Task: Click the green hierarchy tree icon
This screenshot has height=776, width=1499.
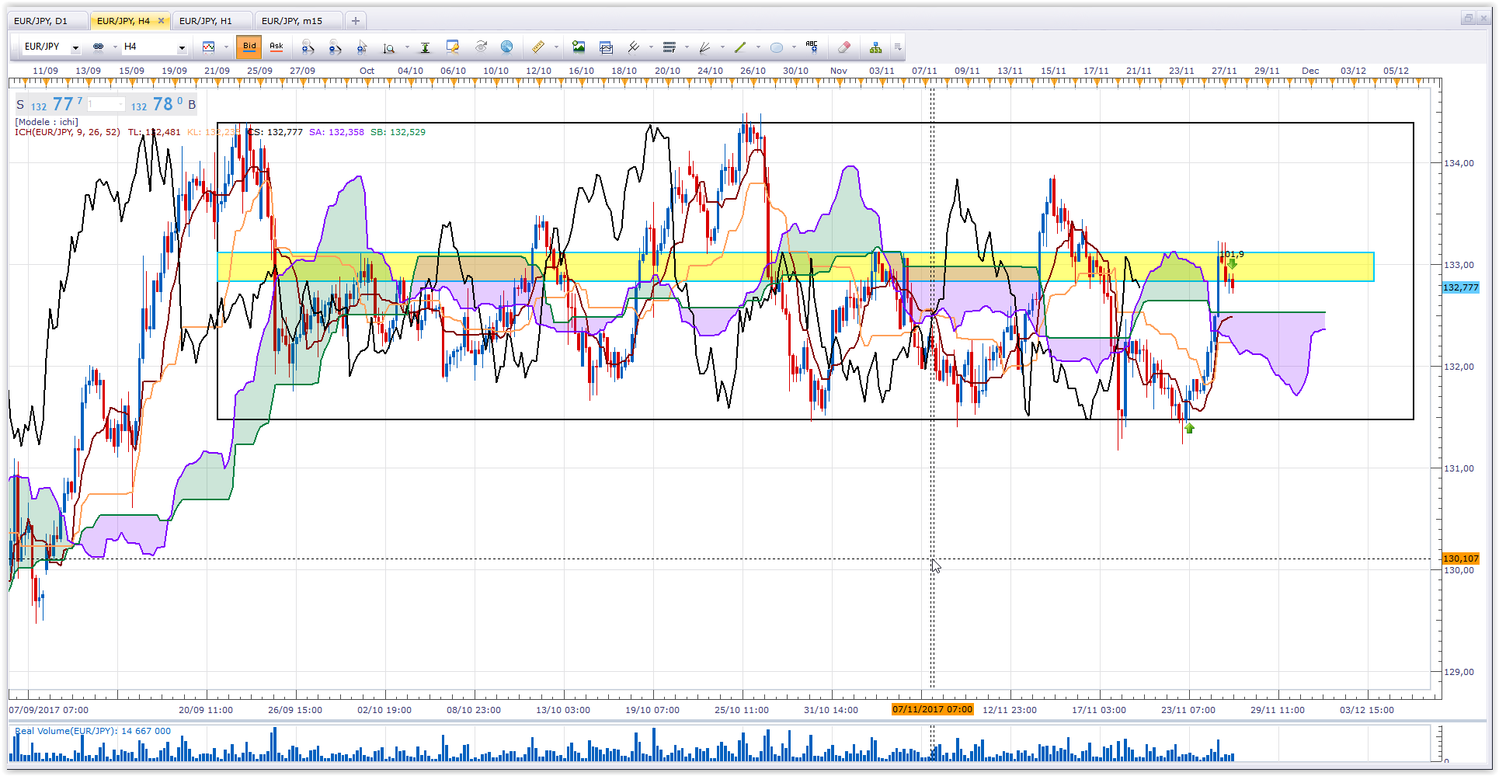Action: click(x=876, y=47)
